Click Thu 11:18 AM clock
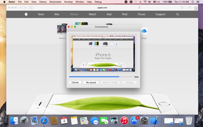 [x=182, y=2]
